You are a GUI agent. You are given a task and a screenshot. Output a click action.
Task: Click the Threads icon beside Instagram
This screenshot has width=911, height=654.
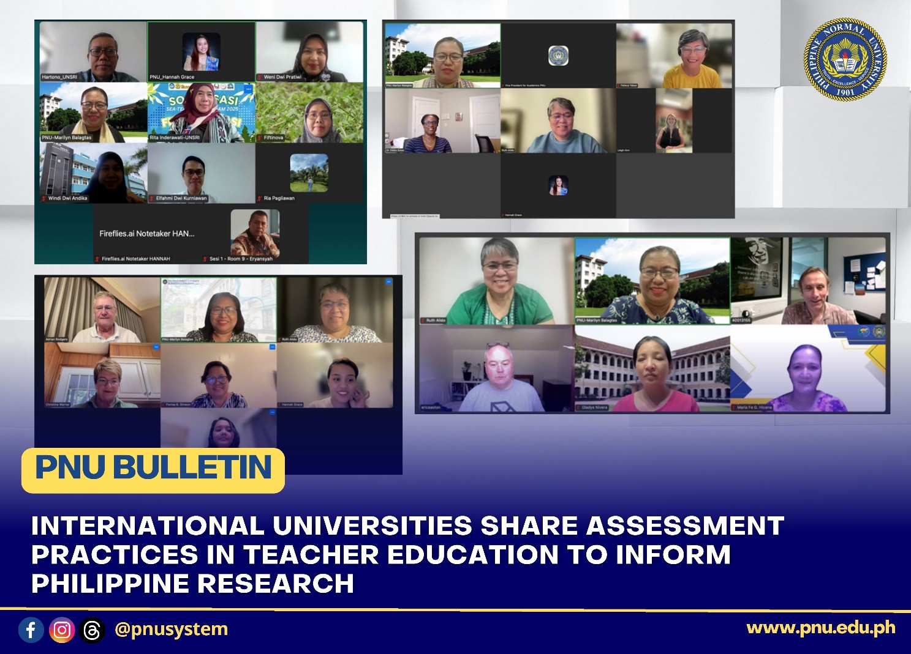tap(92, 630)
